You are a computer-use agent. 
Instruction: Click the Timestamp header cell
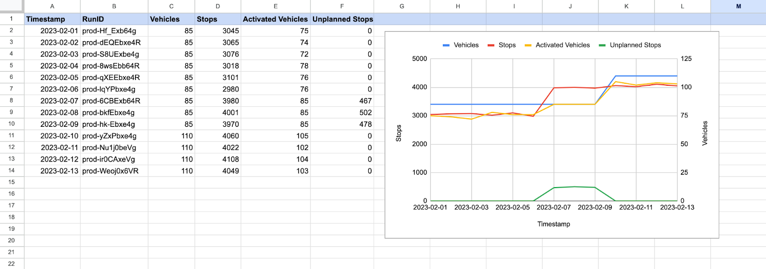(x=52, y=19)
